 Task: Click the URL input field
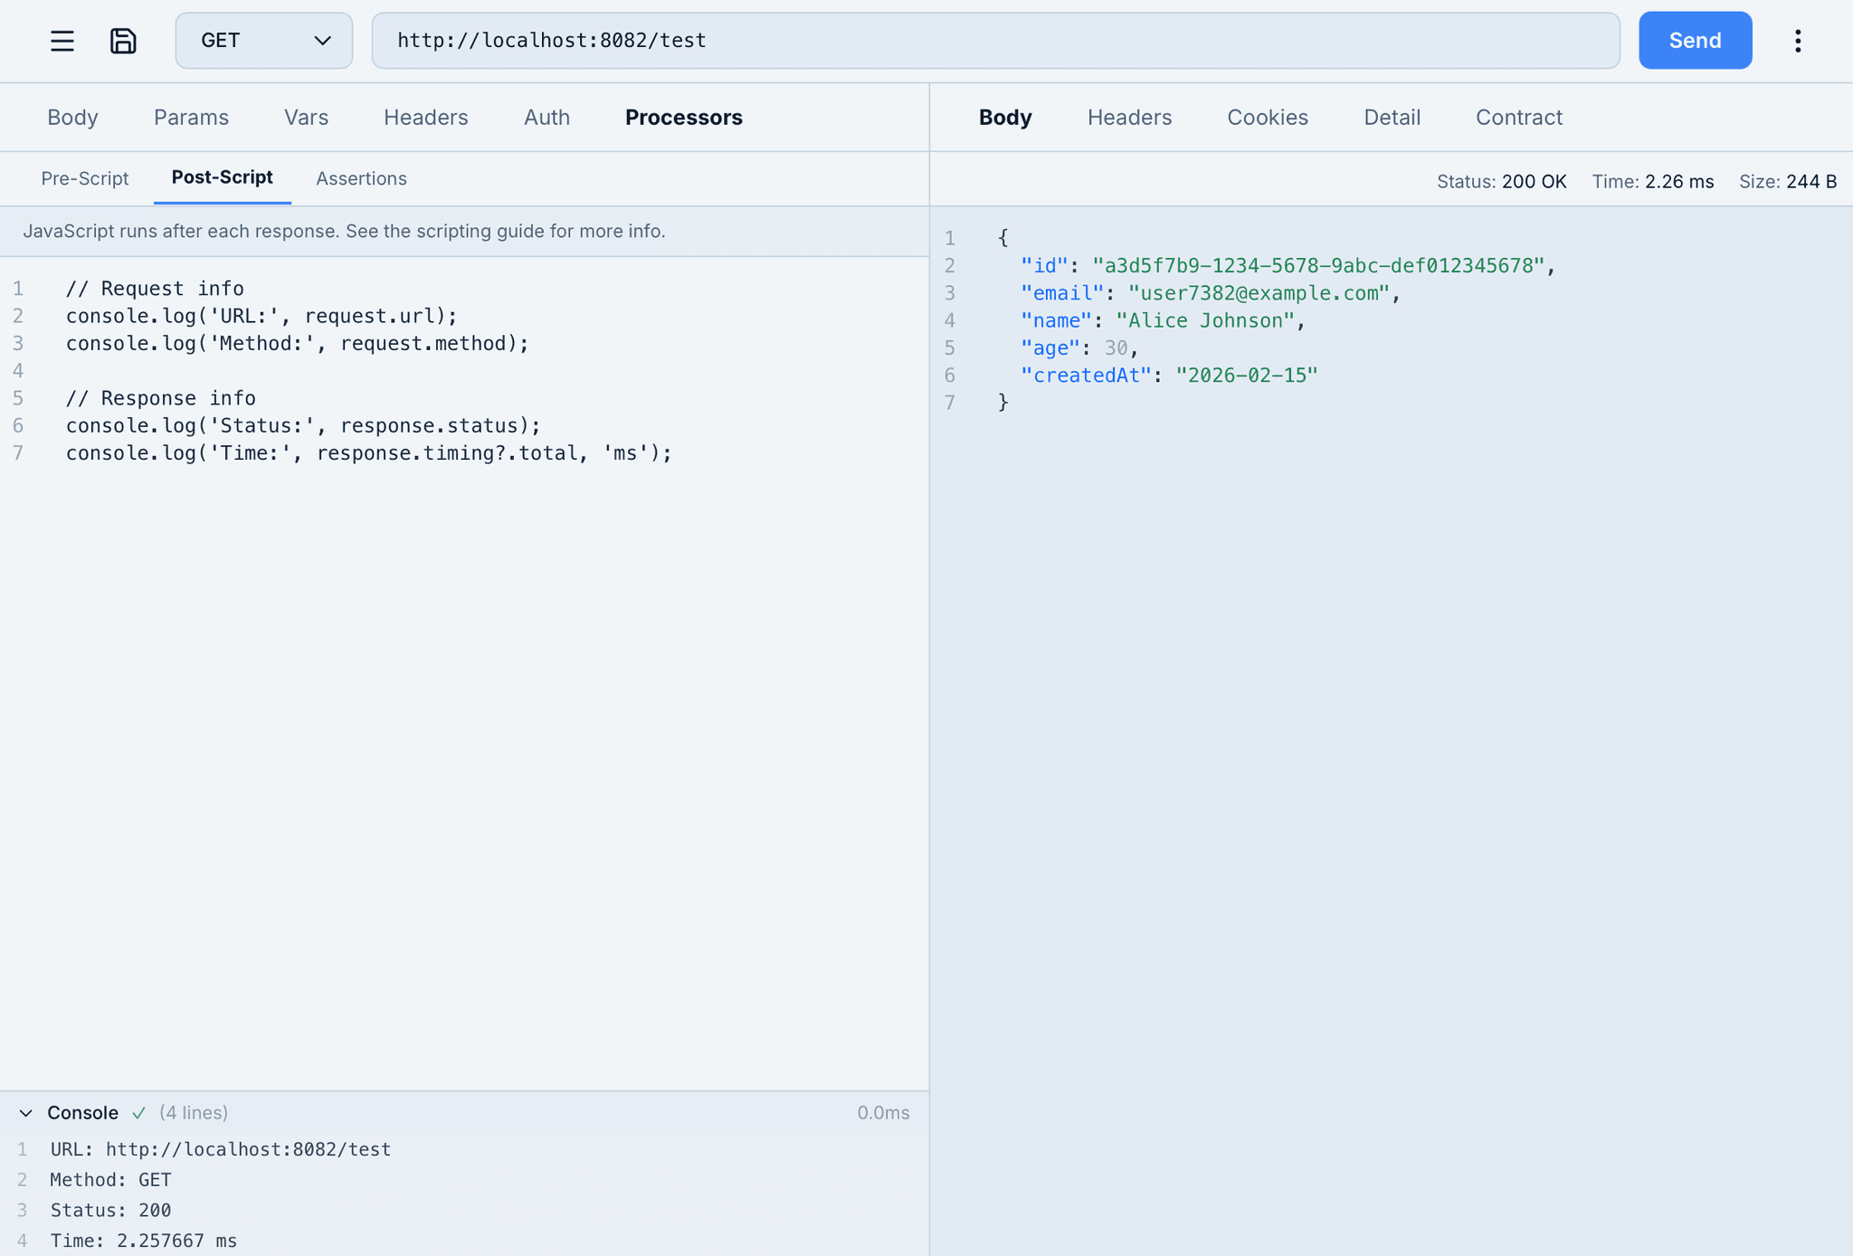point(995,41)
